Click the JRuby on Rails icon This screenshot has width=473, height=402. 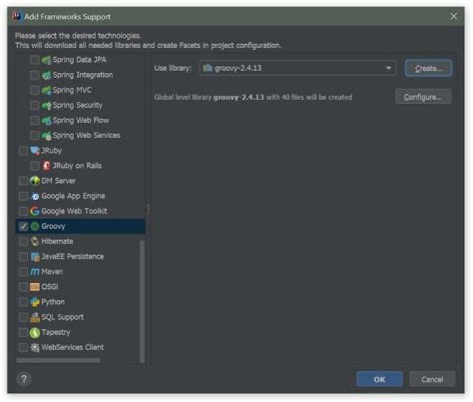point(46,166)
